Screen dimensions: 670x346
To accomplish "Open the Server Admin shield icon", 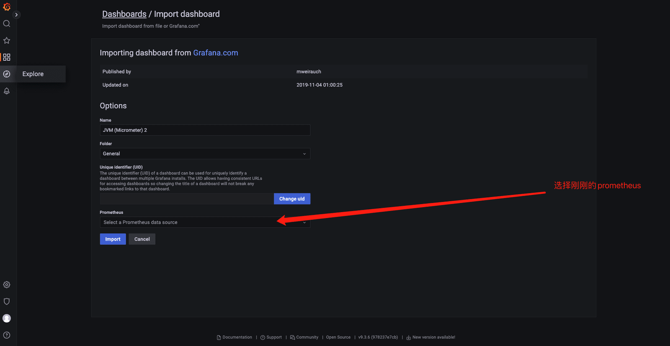I will (7, 301).
